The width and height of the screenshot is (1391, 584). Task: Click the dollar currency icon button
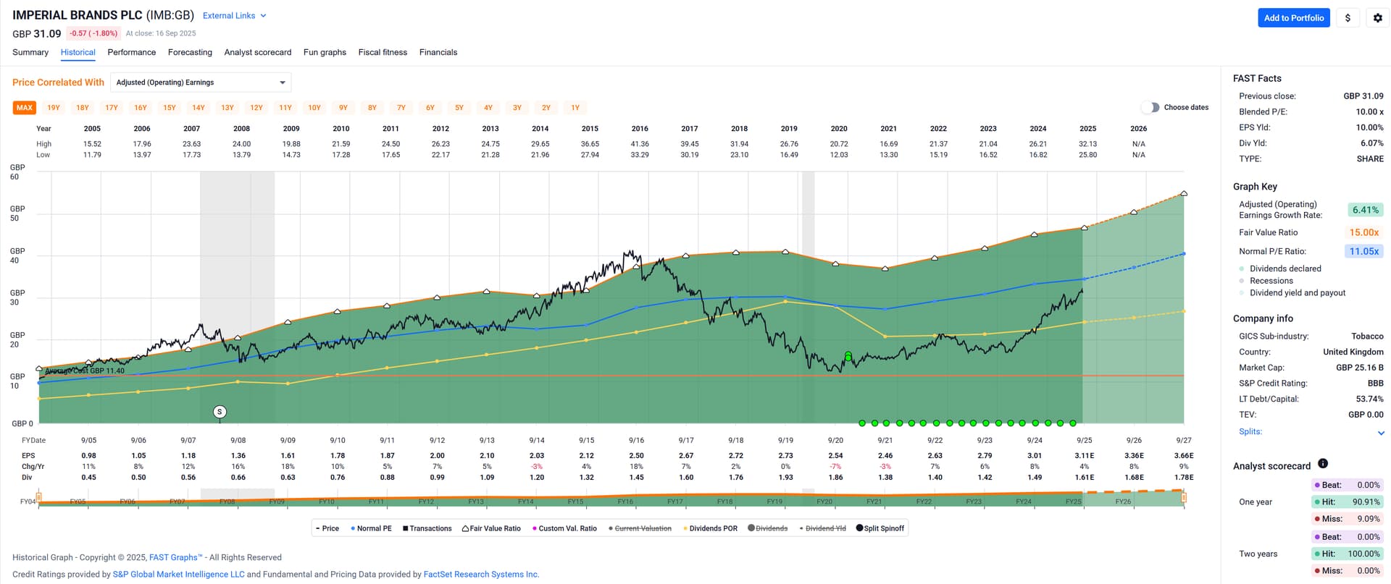(1348, 18)
